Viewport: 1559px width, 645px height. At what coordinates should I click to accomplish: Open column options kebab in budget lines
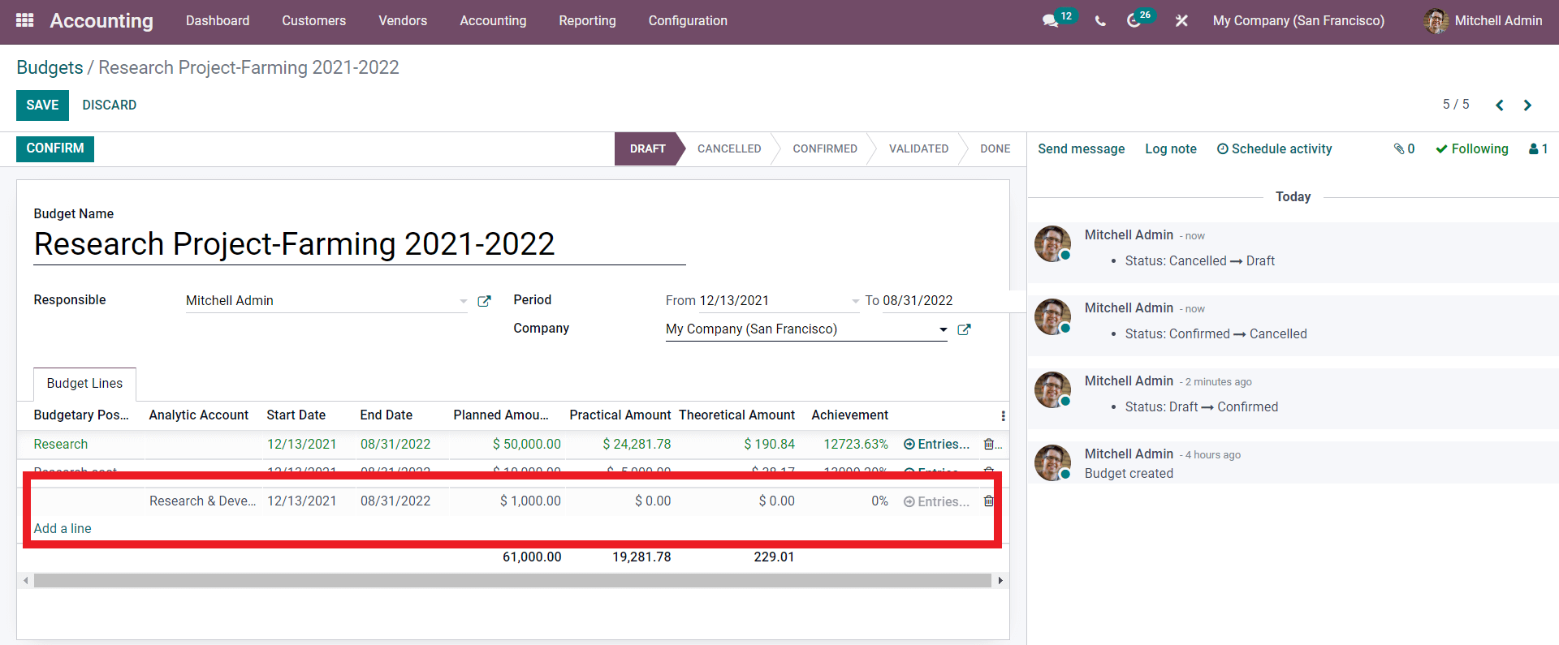[x=1003, y=415]
